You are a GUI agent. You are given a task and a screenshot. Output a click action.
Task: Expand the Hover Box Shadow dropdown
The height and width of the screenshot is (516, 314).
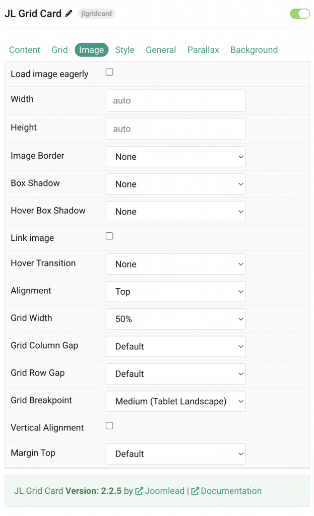[x=175, y=211]
